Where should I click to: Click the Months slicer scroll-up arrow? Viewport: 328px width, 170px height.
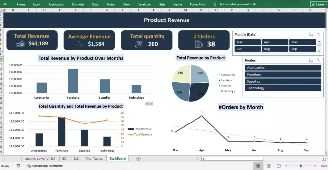(x=319, y=41)
